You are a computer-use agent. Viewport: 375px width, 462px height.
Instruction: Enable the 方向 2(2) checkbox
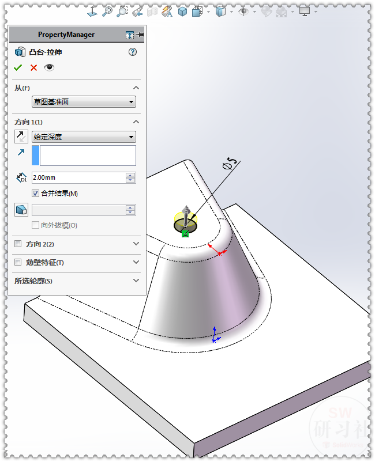(x=18, y=244)
